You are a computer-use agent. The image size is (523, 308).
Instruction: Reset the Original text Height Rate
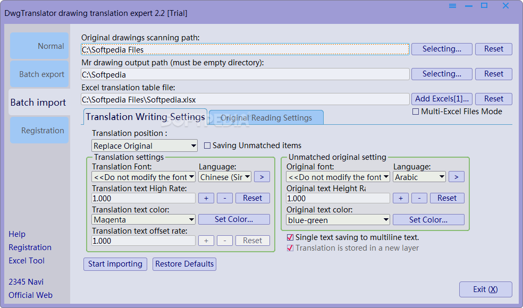[447, 198]
